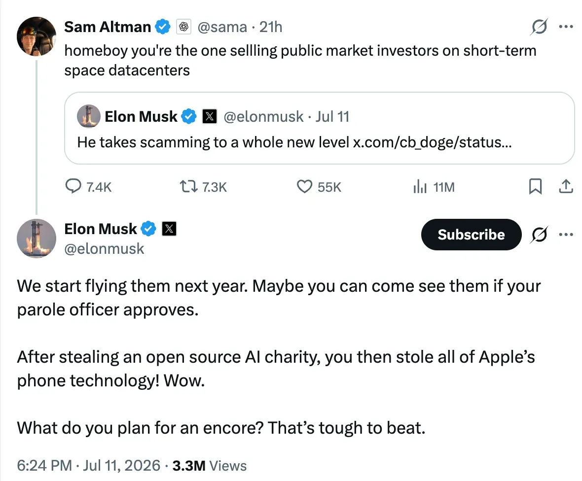Share Sam Altman's post via upload icon
This screenshot has width=582, height=481.
pyautogui.click(x=566, y=187)
